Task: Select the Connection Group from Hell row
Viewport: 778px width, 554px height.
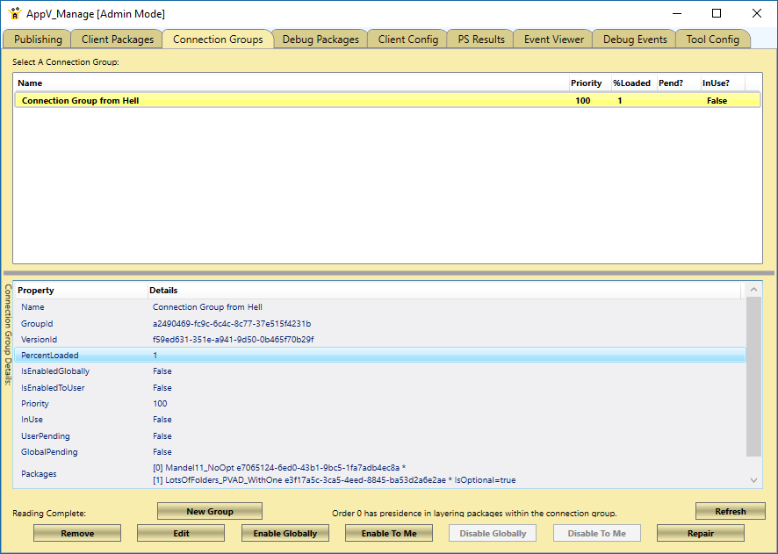Action: (x=387, y=100)
